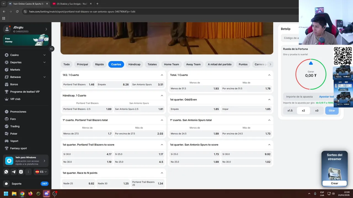Select the x3 multiplier
The image size is (353, 198).
[317, 111]
